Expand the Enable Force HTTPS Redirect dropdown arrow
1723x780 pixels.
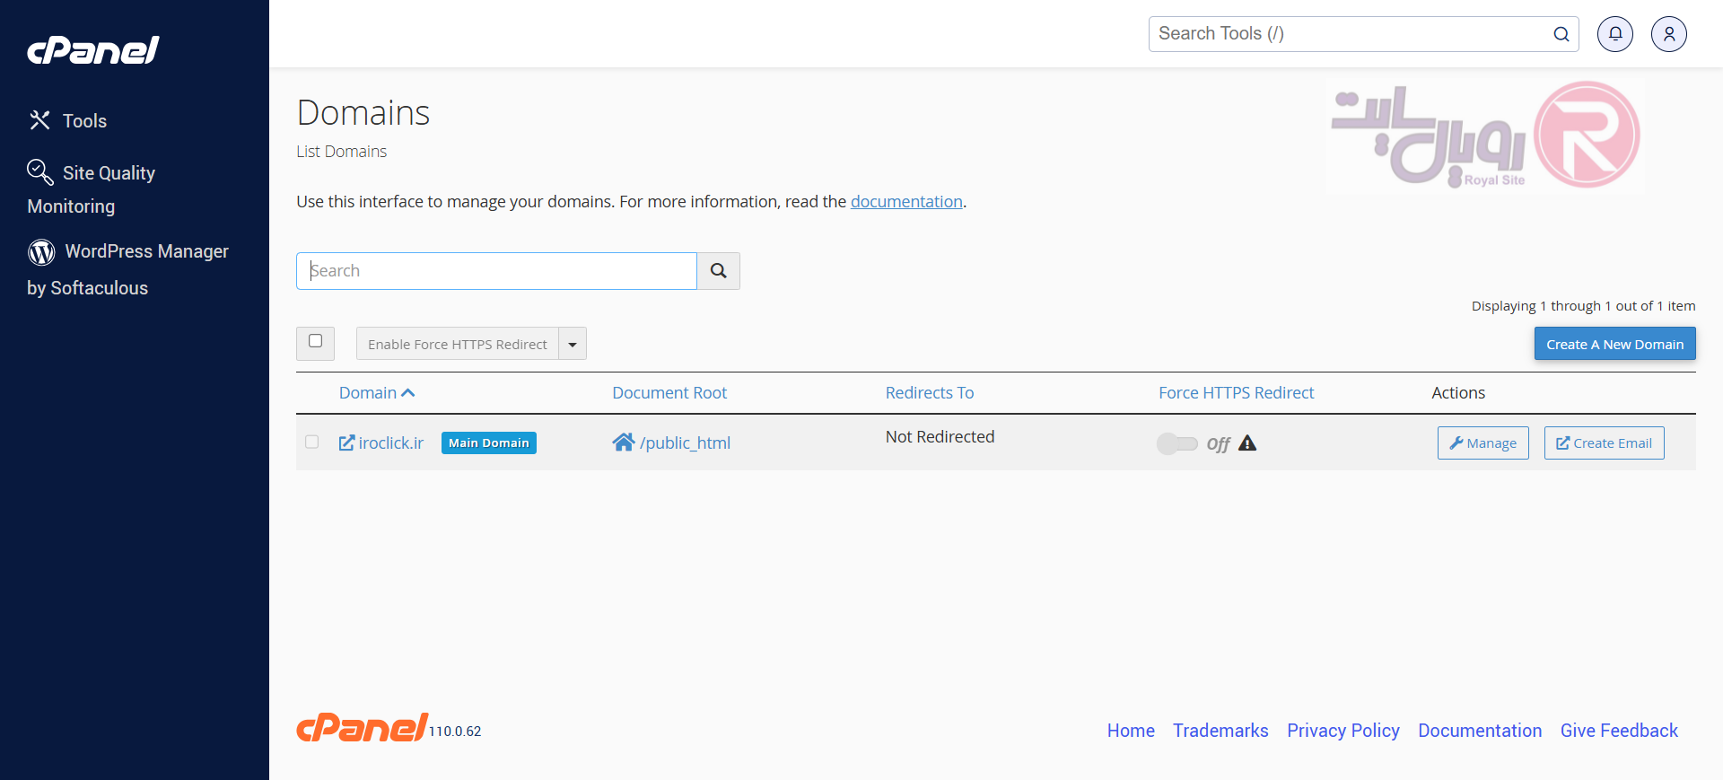[573, 344]
